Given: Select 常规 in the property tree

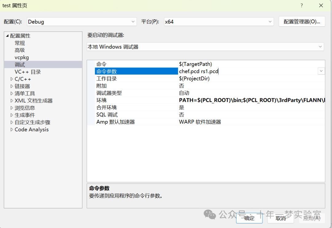Looking at the screenshot, I should click(20, 43).
